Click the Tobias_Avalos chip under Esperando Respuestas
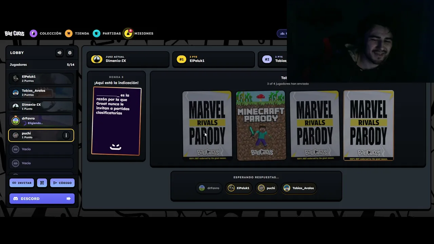 [x=299, y=188]
